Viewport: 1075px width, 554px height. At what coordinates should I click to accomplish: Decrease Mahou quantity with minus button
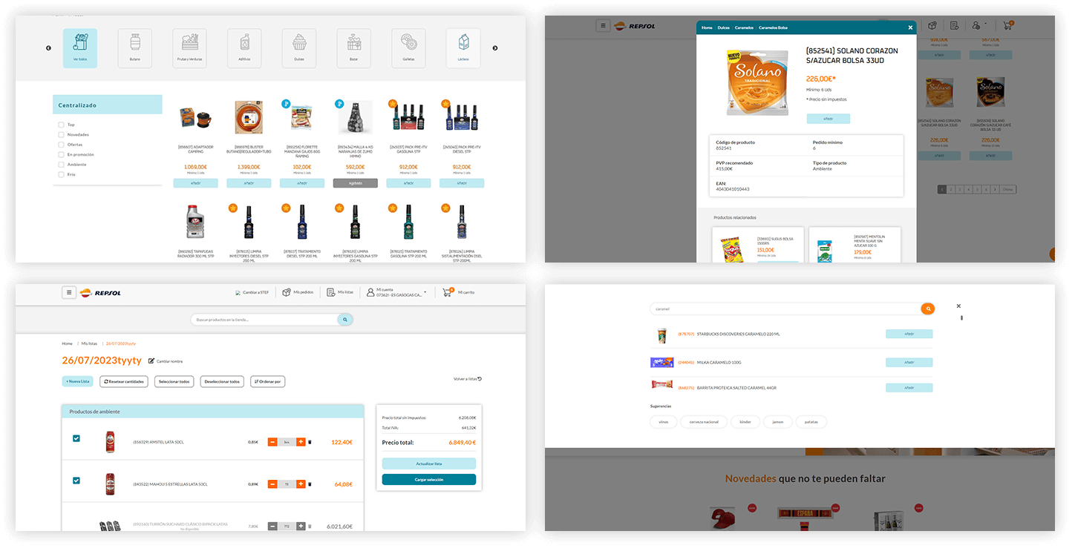272,484
